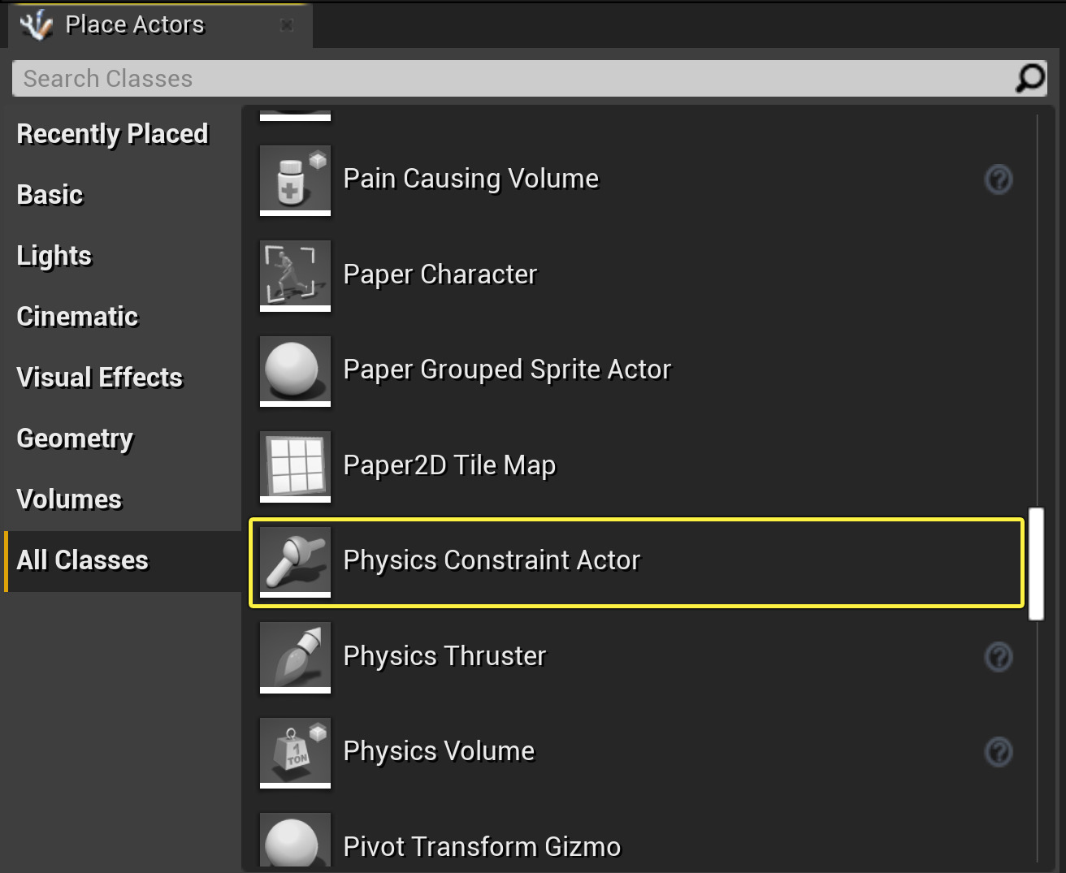Select the Physics Constraint Actor icon

(295, 562)
